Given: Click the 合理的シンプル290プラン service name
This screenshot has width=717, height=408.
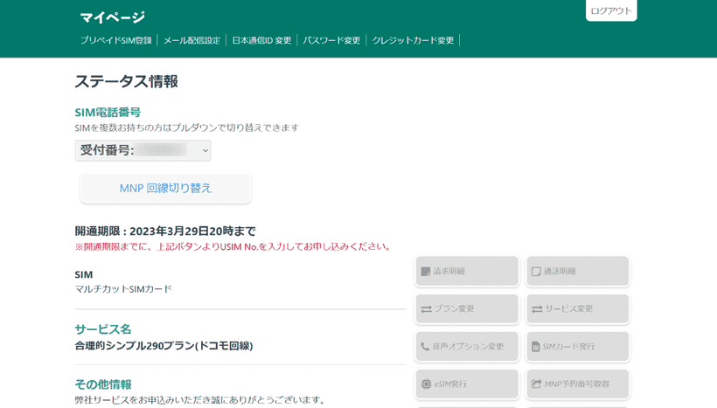Looking at the screenshot, I should pyautogui.click(x=164, y=346).
